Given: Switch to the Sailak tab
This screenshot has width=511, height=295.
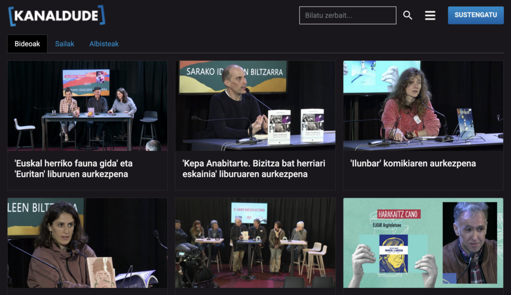Looking at the screenshot, I should [x=64, y=44].
